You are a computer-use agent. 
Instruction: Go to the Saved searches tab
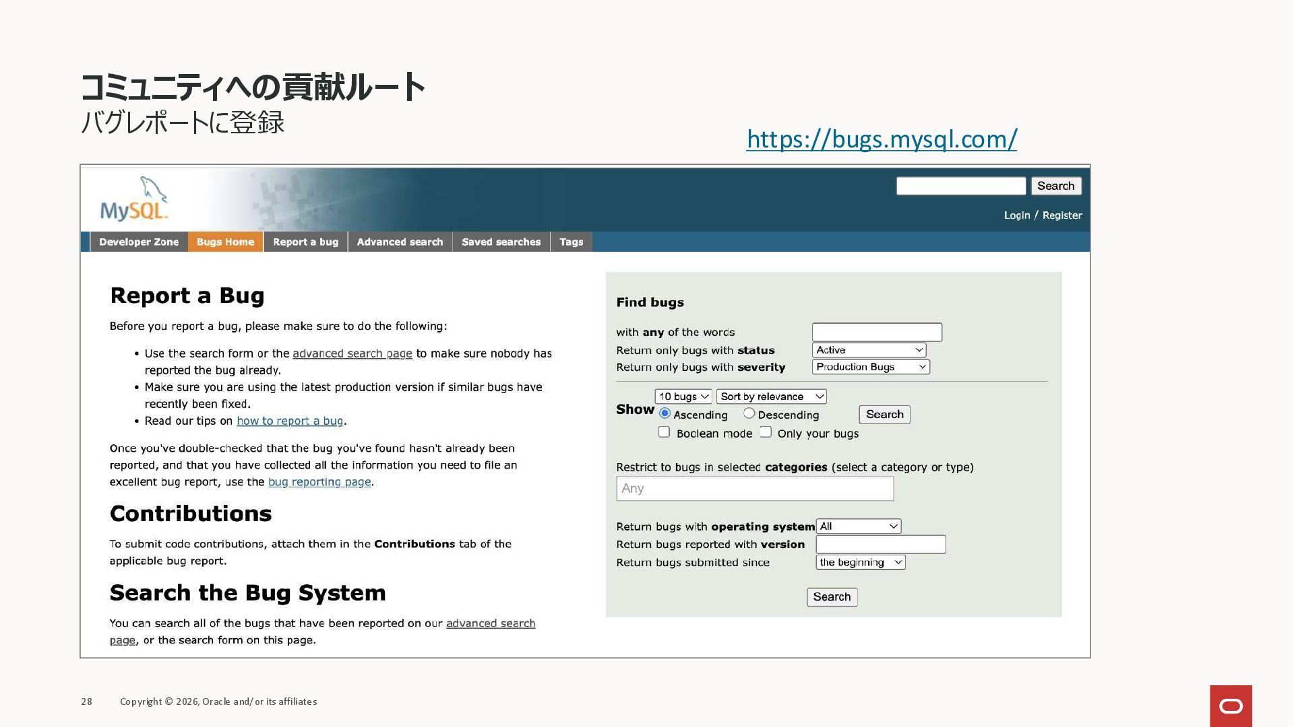coord(501,242)
